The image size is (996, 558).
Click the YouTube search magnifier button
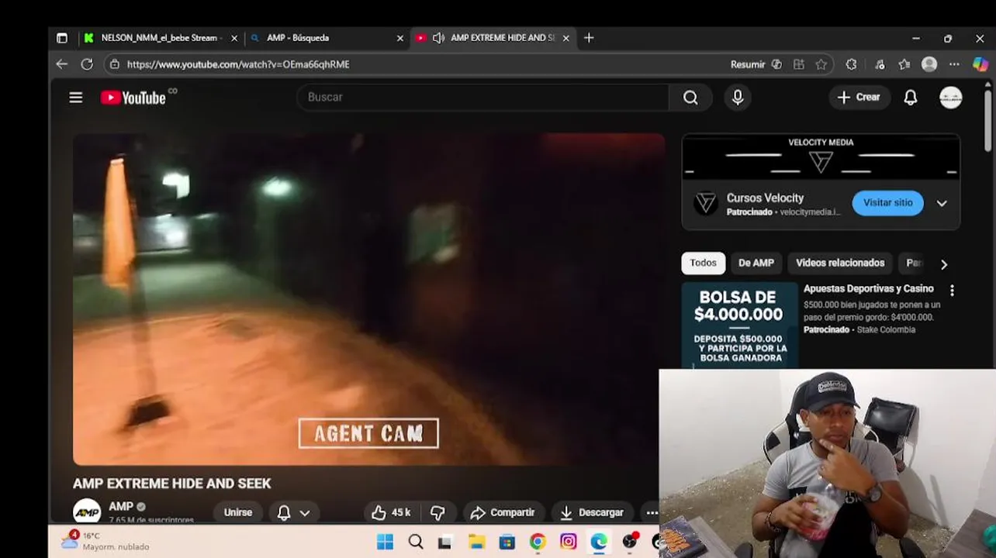pos(690,98)
